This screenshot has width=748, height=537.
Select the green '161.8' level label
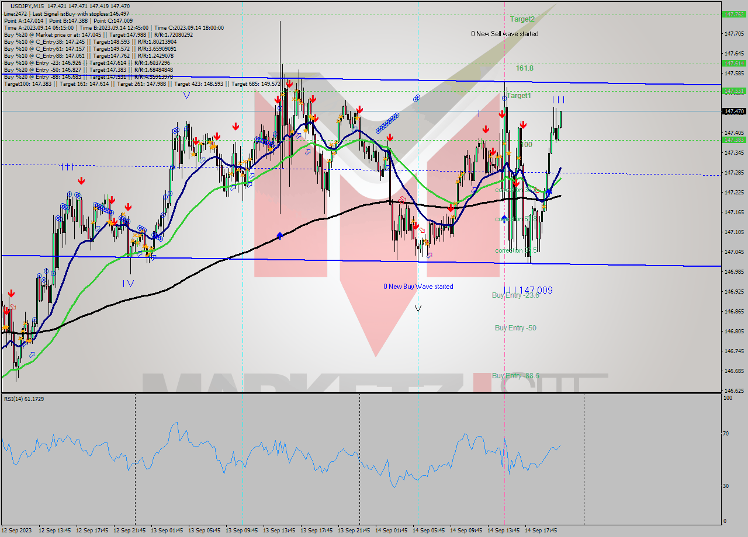tap(524, 68)
